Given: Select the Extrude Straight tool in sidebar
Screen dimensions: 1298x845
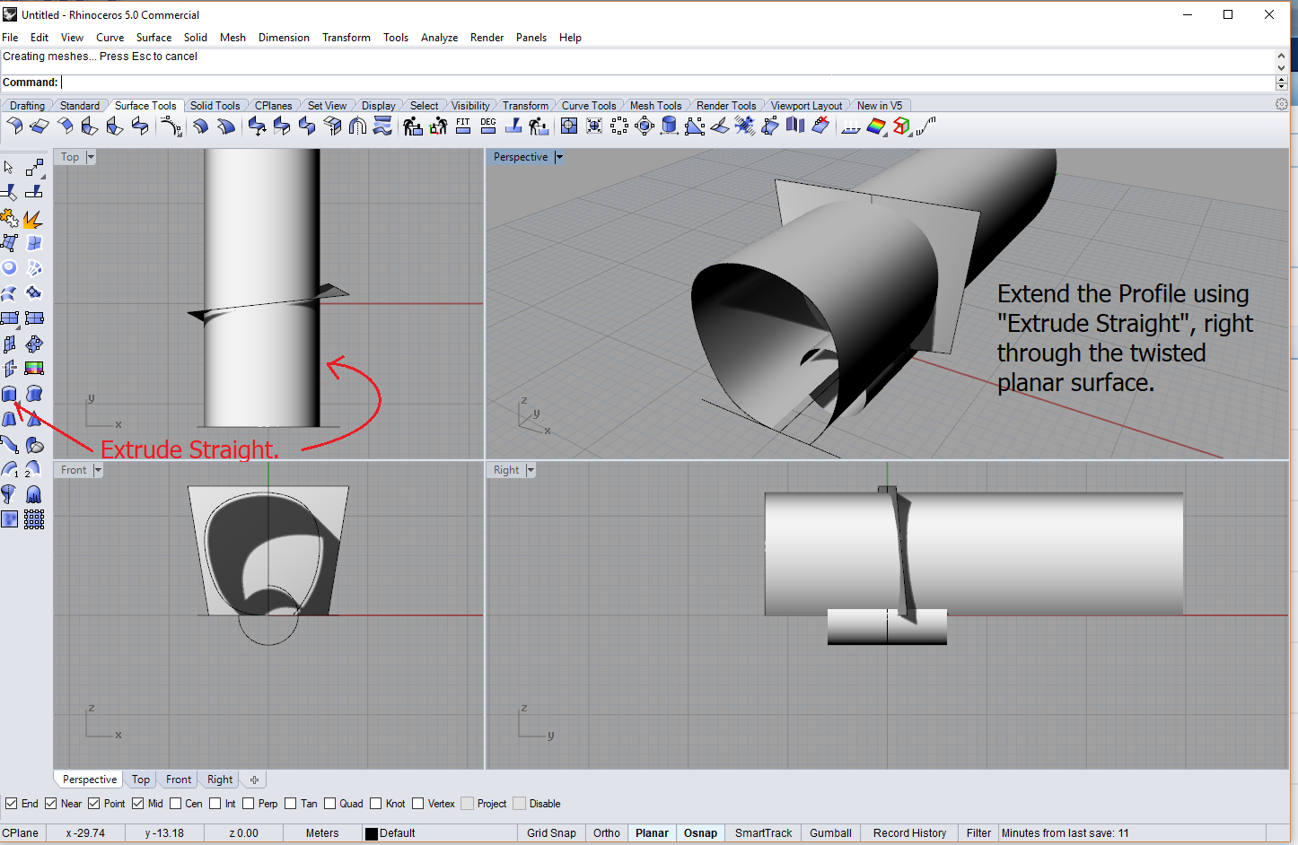Looking at the screenshot, I should (9, 394).
